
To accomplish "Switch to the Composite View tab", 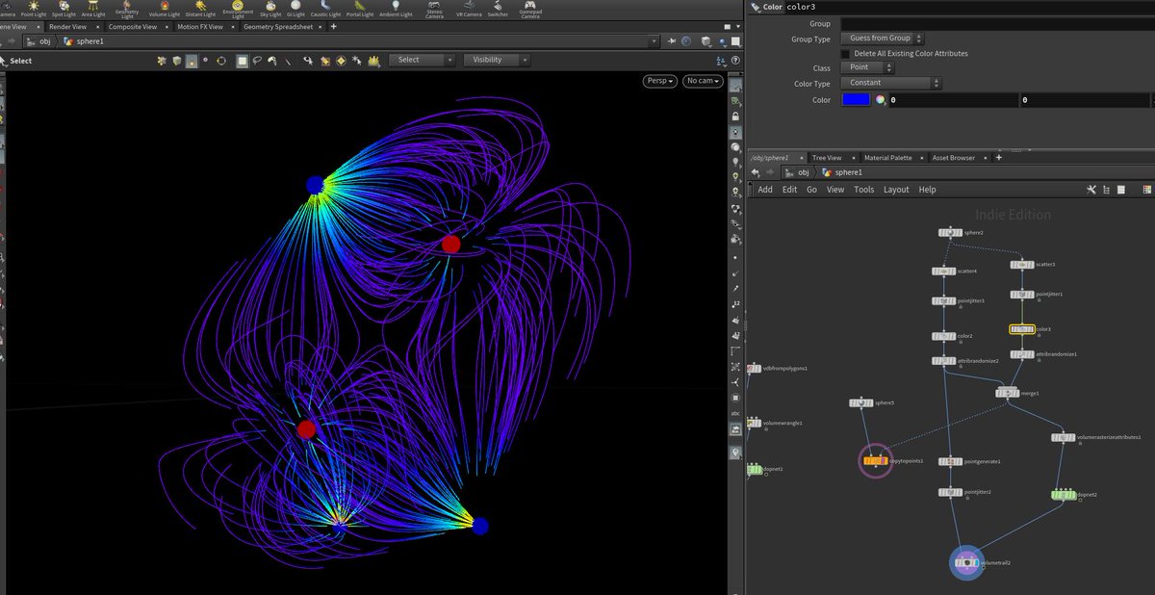I will (133, 27).
